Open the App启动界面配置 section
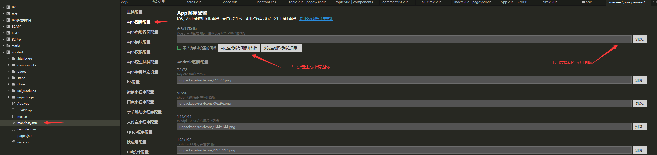This screenshot has height=155, width=657. click(142, 32)
